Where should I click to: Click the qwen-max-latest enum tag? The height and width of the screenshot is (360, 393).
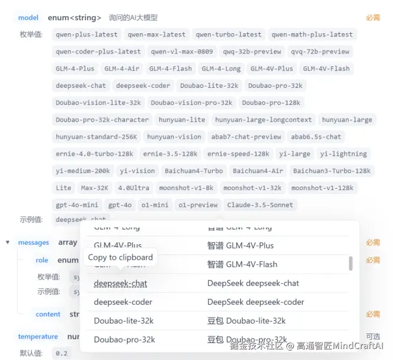157,35
